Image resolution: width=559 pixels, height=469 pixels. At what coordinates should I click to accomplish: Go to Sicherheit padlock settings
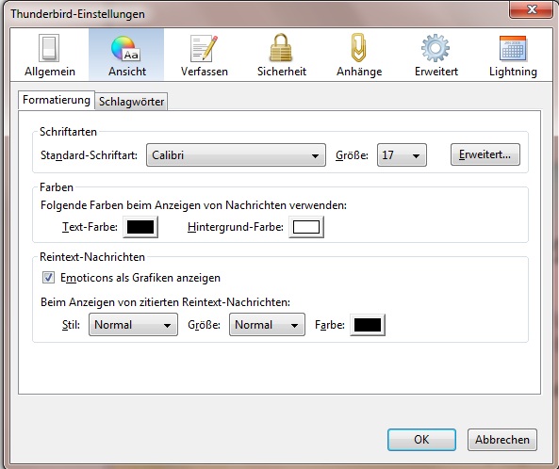[281, 56]
